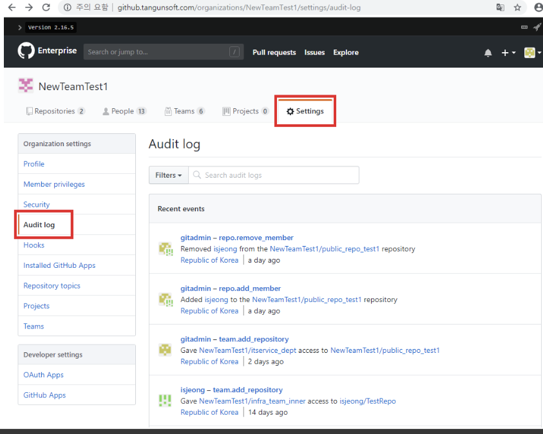The height and width of the screenshot is (434, 543).
Task: Click the keyboard icon in version bar
Action: click(x=524, y=27)
